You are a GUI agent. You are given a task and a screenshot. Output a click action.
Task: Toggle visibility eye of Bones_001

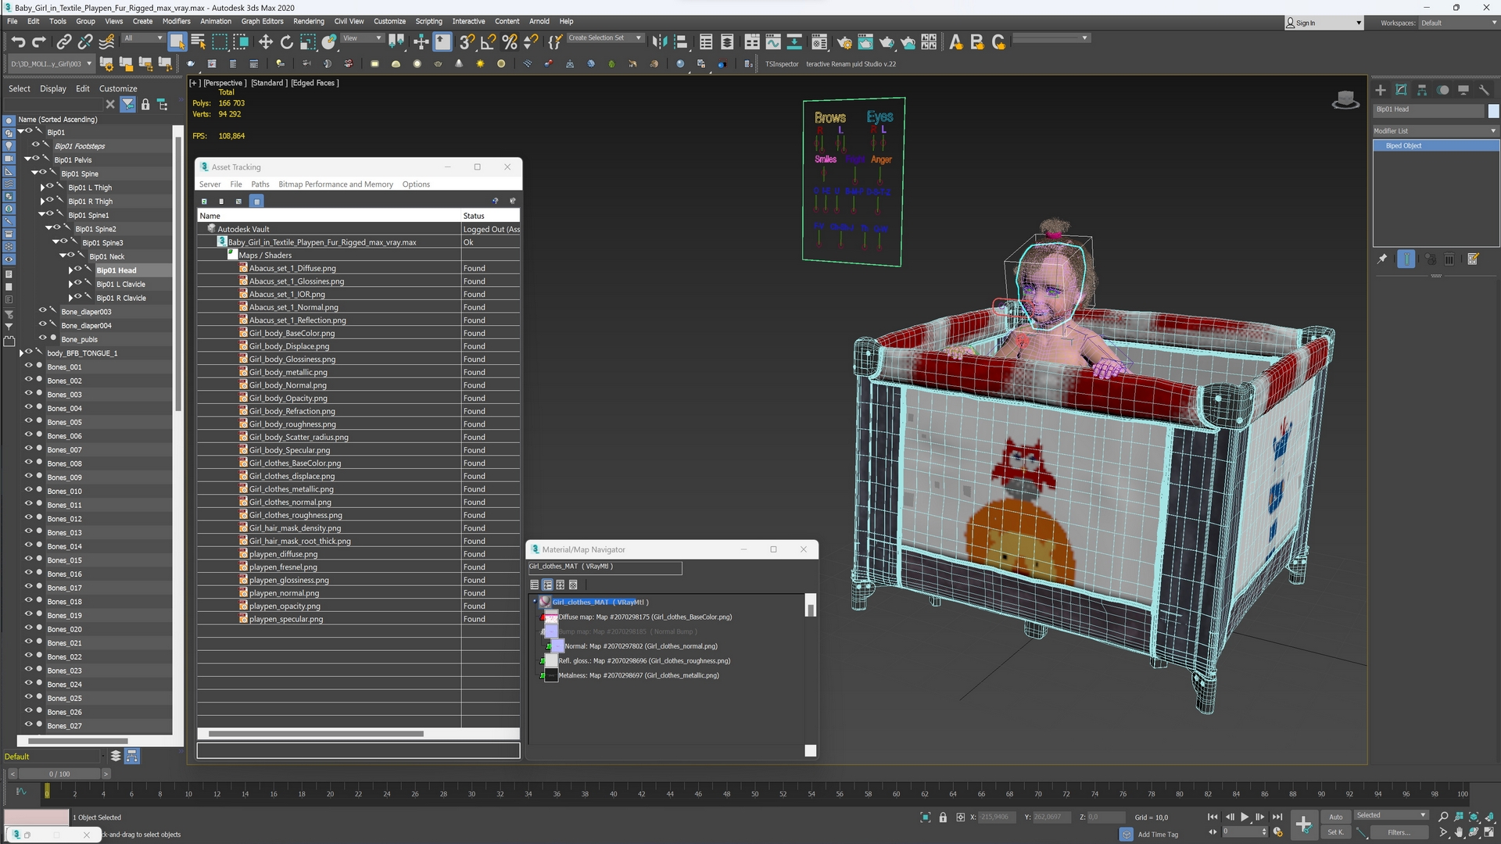pyautogui.click(x=29, y=366)
